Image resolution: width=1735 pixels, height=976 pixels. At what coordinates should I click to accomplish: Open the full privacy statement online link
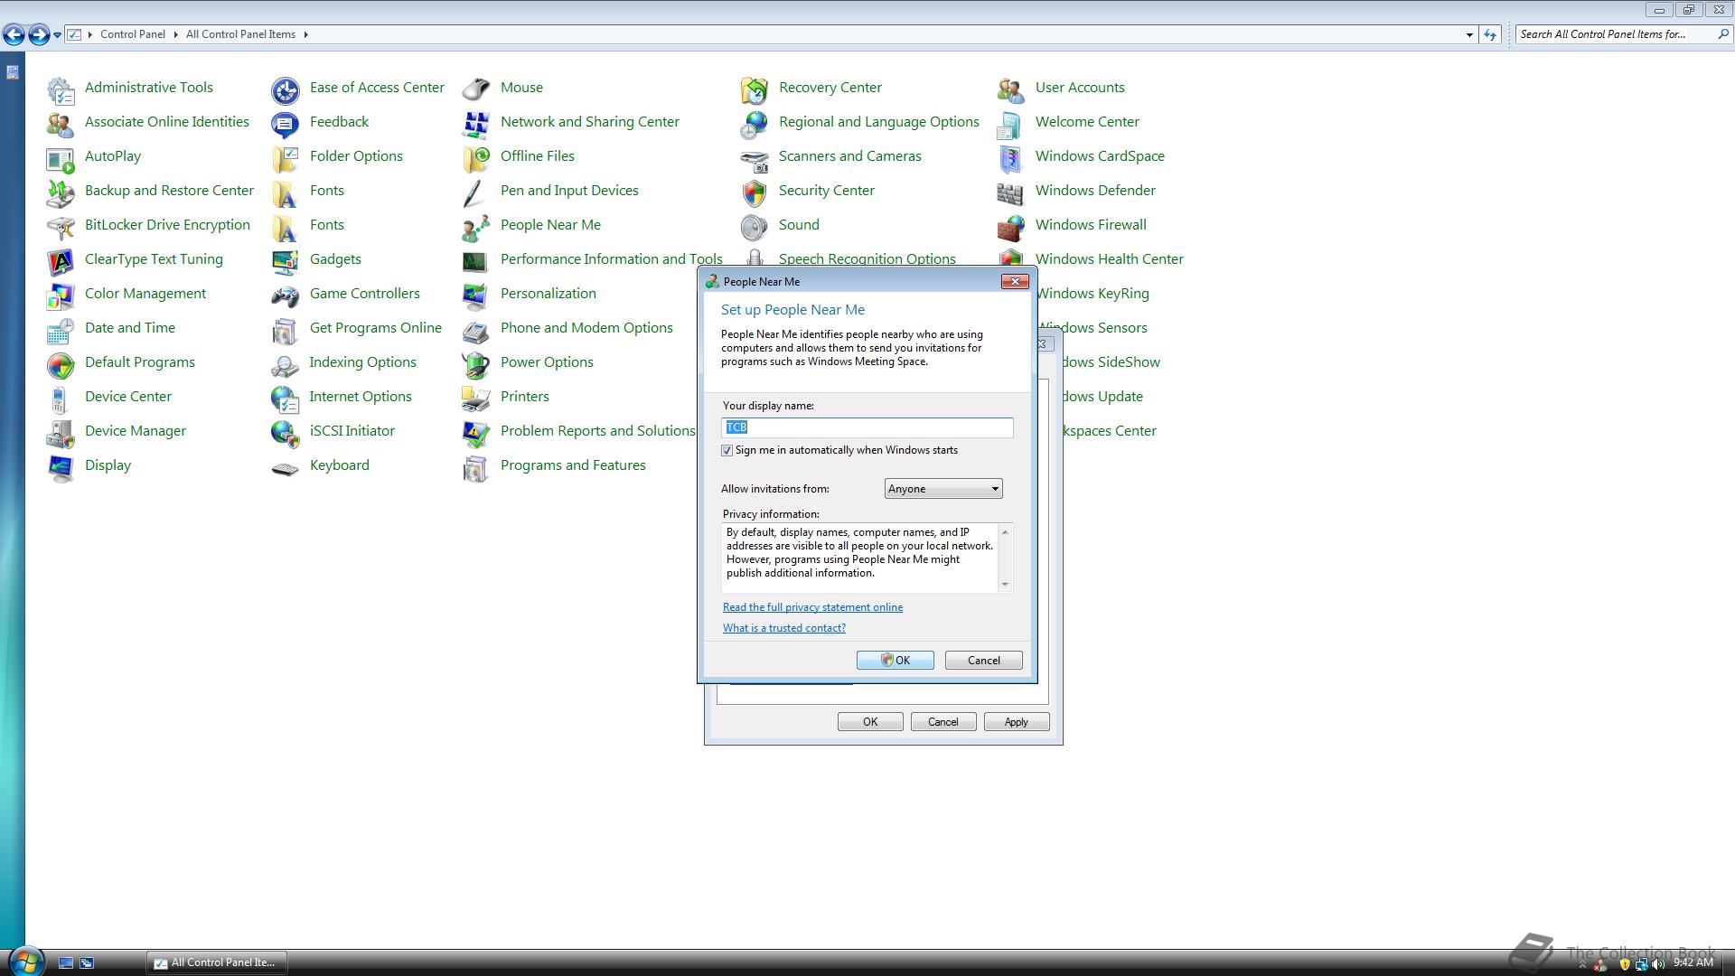(x=812, y=607)
